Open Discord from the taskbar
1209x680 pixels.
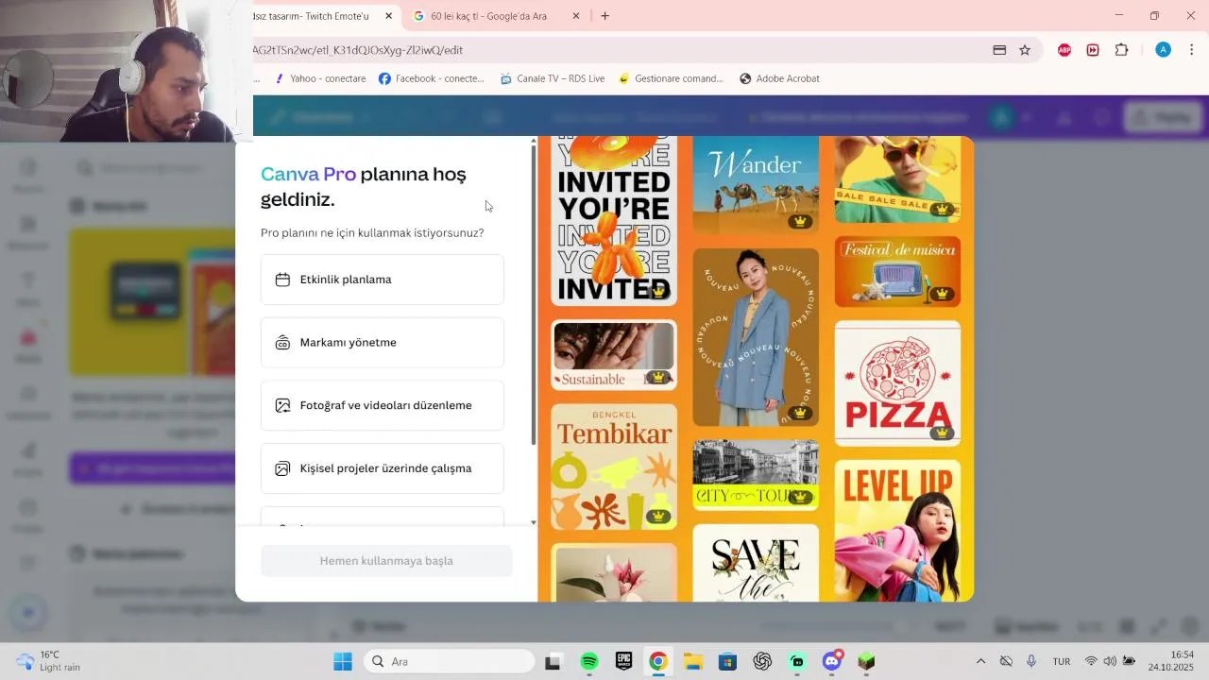point(832,661)
